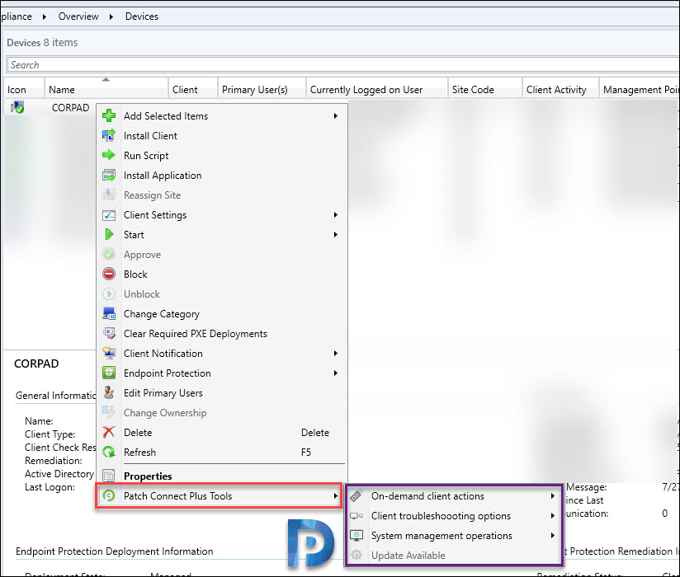Select the CORPAD device row name
This screenshot has width=680, height=577.
coord(70,107)
